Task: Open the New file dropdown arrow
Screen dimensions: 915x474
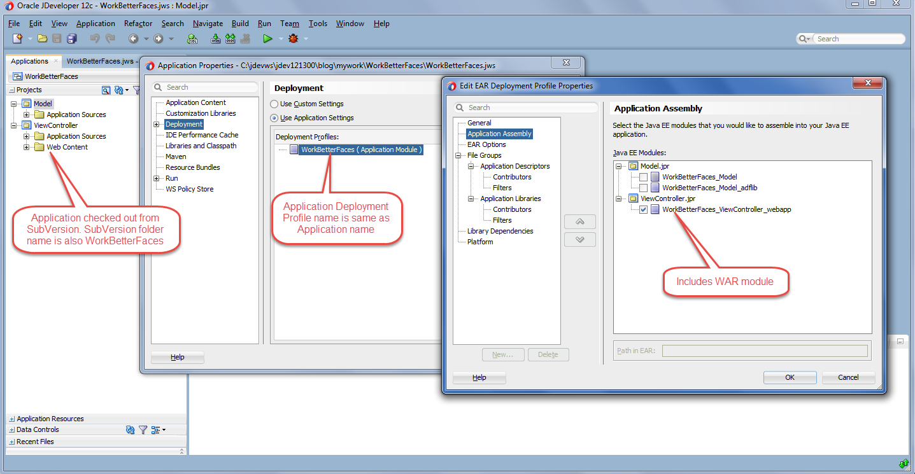Action: (29, 39)
